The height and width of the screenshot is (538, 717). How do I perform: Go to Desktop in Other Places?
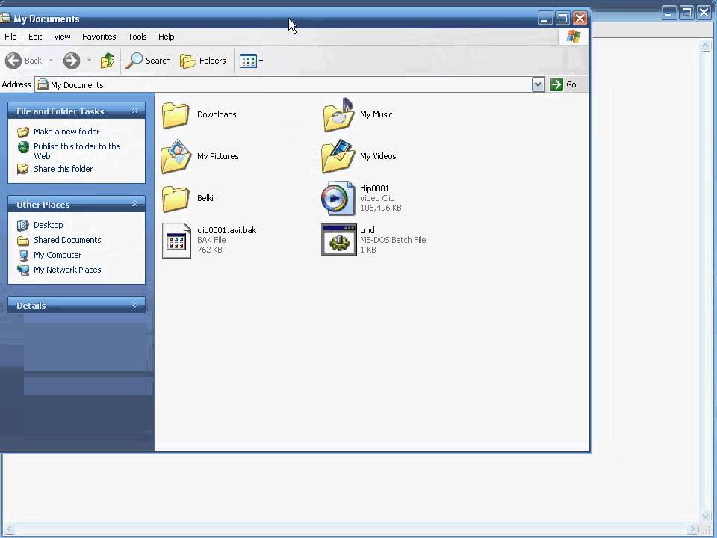48,225
